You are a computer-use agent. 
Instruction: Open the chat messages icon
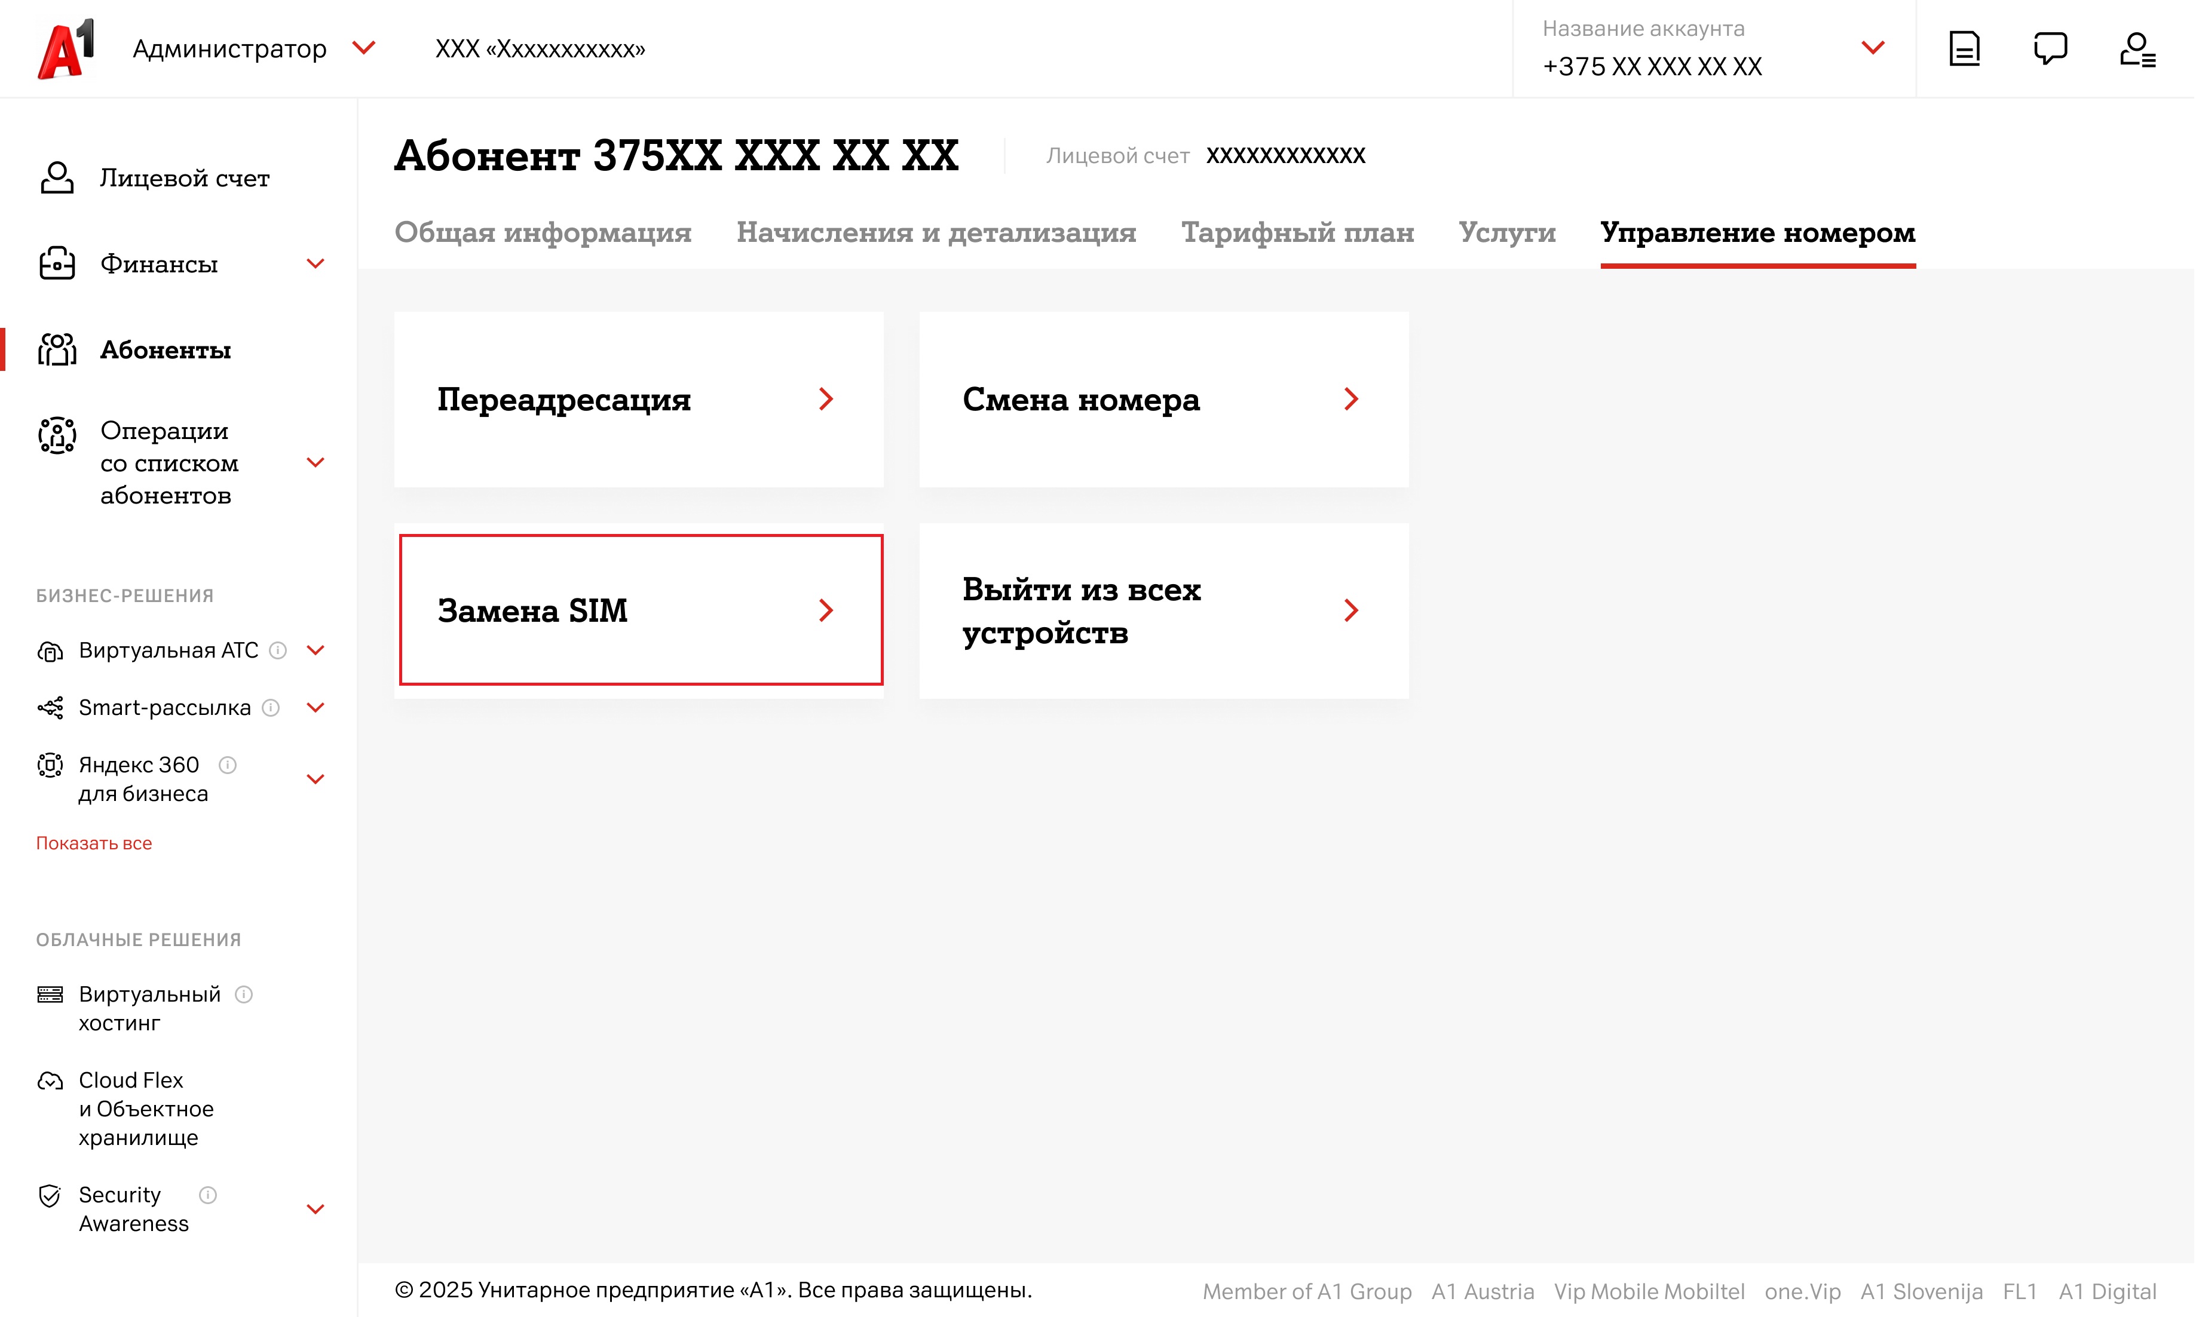pos(2050,49)
